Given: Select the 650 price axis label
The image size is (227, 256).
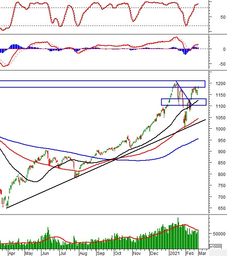Looking at the screenshot, I should (x=222, y=208).
